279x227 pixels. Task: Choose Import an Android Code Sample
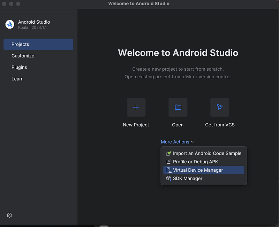[x=204, y=153]
